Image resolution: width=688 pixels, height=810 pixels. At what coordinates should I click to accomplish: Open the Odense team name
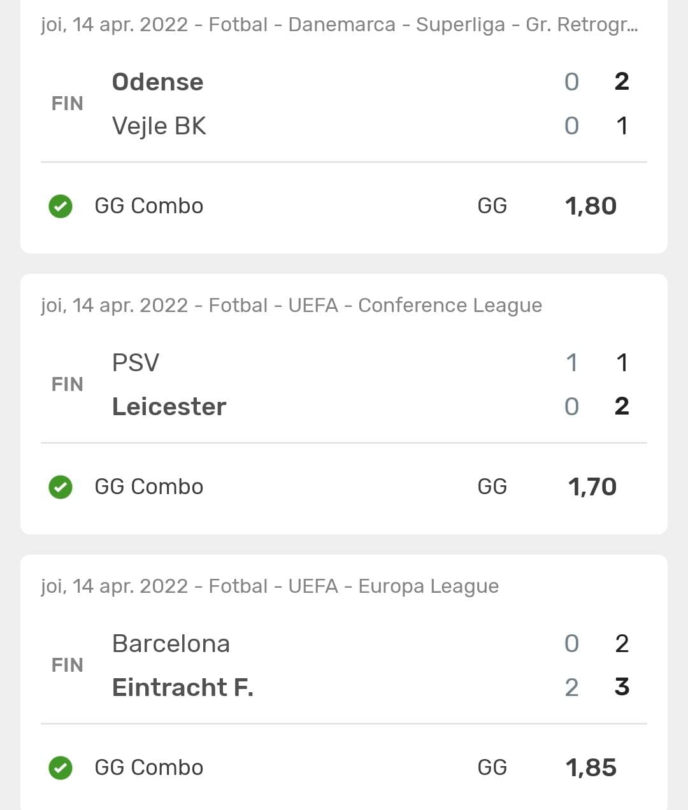pos(158,82)
